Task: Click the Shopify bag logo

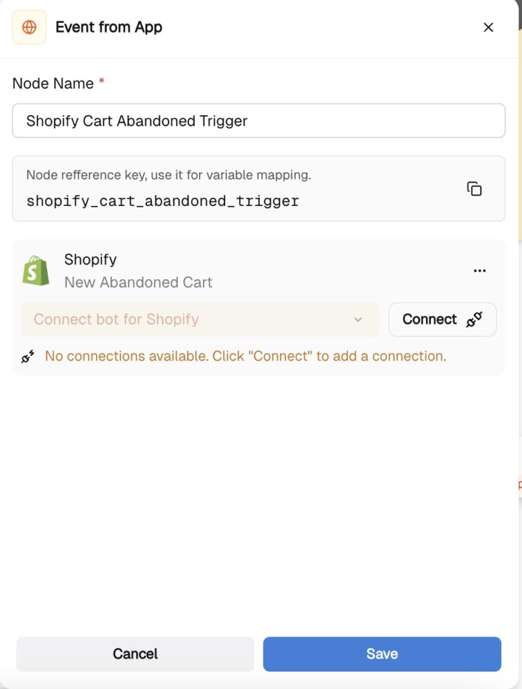Action: point(36,270)
